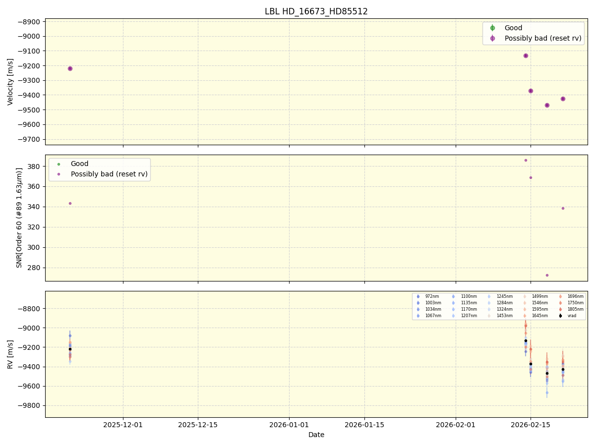Select the SNR data point near 385
The height and width of the screenshot is (446, 595).
526,160
